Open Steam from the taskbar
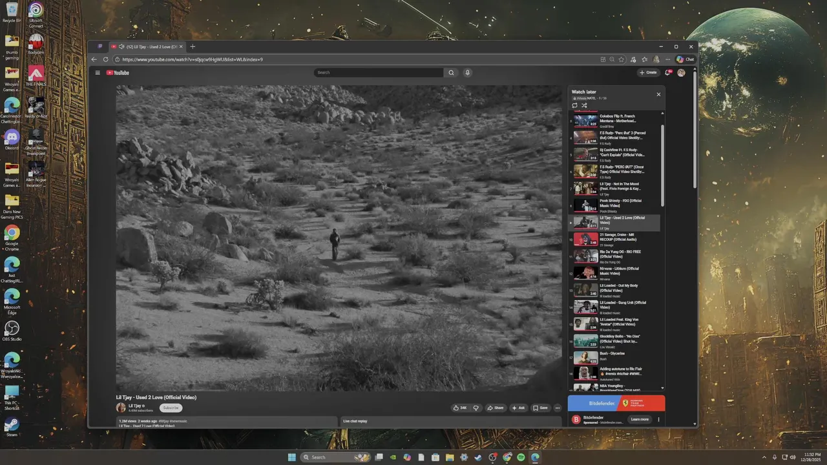 [478, 457]
